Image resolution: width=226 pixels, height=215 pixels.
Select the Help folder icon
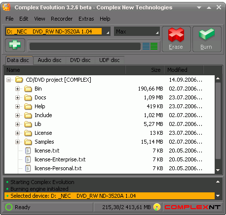pyautogui.click(x=28, y=106)
